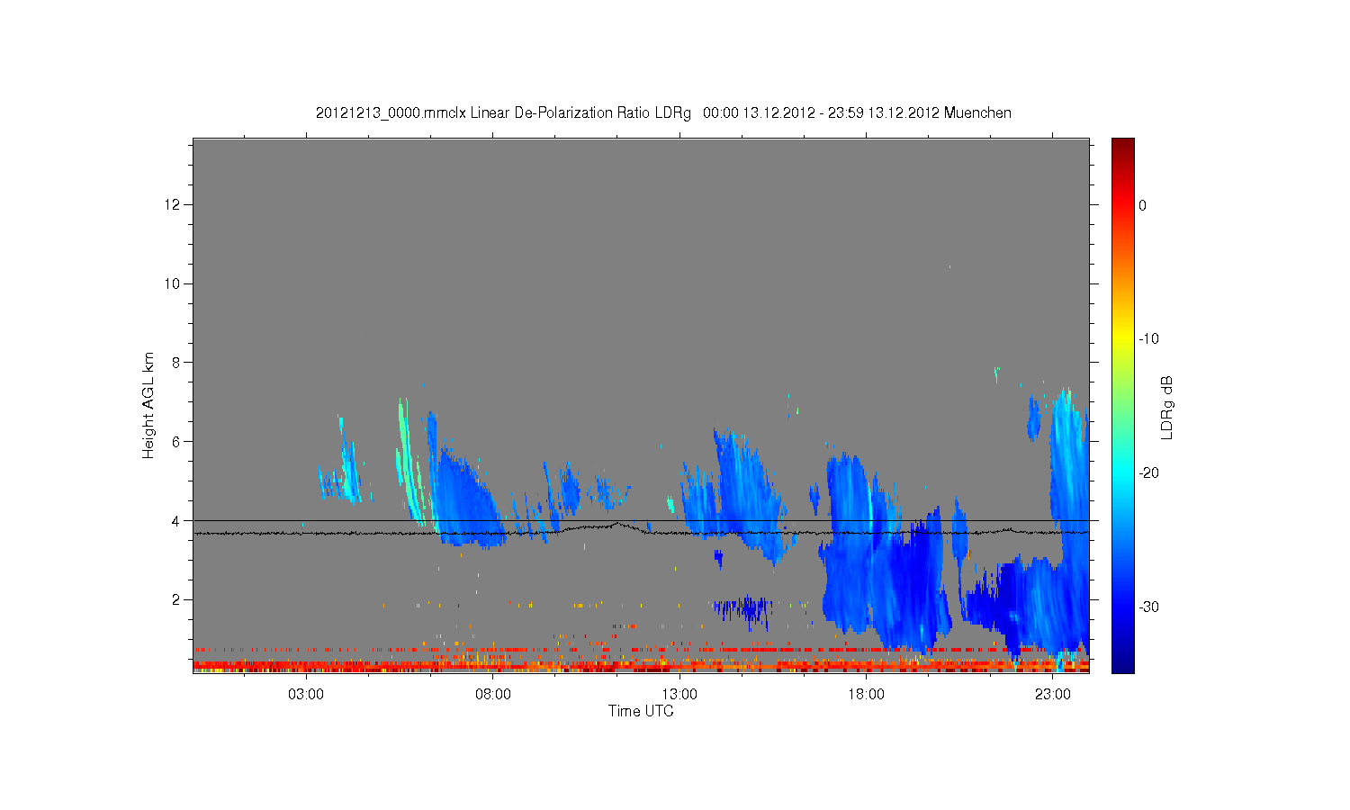1350x810 pixels.
Task: Click the 18:00 time tick label
Action: [x=866, y=695]
